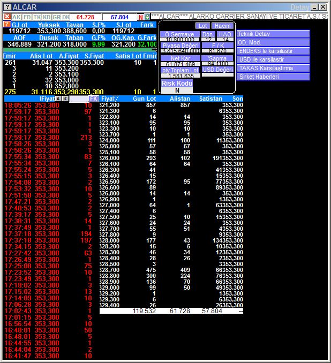Click the green arrow icon in toolbar
This screenshot has width=331, height=363.
(x=147, y=17)
